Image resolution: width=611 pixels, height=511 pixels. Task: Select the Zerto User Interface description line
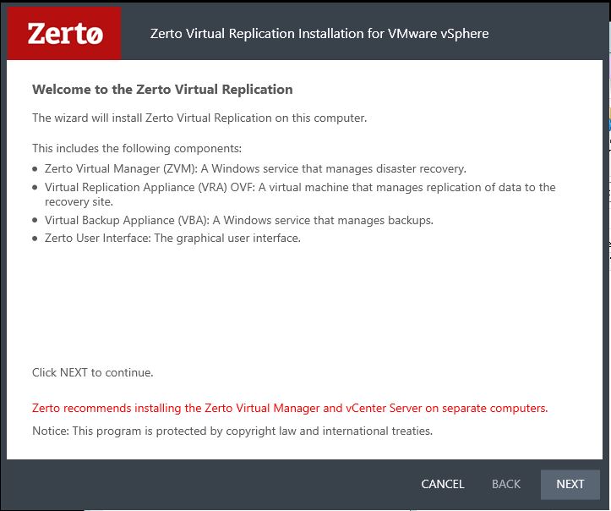coord(172,239)
